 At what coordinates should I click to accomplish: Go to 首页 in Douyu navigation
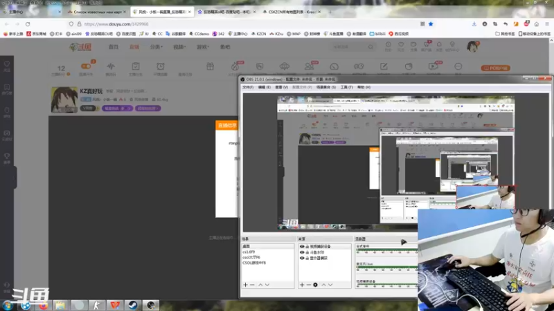pos(114,47)
